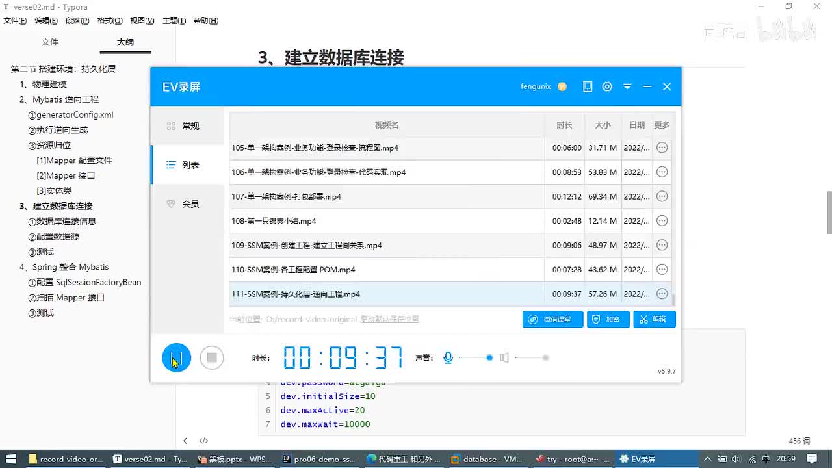Click the Typora sidebar collapse arrow
Image resolution: width=832 pixels, height=468 pixels.
(185, 441)
